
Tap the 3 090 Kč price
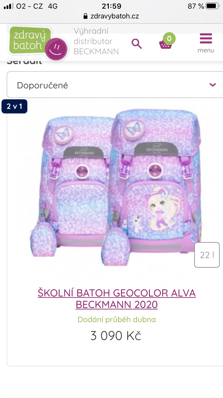tap(116, 336)
